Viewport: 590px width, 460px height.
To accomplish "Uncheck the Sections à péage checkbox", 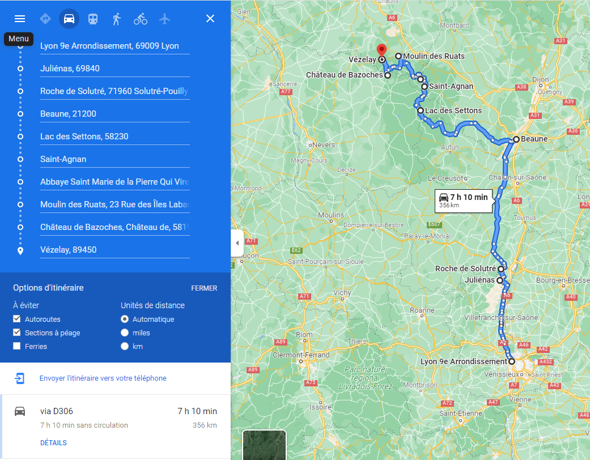I will click(x=16, y=332).
